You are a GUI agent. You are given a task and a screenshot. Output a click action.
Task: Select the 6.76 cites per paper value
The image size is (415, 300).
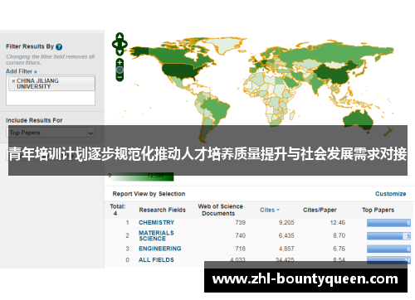pos(339,249)
